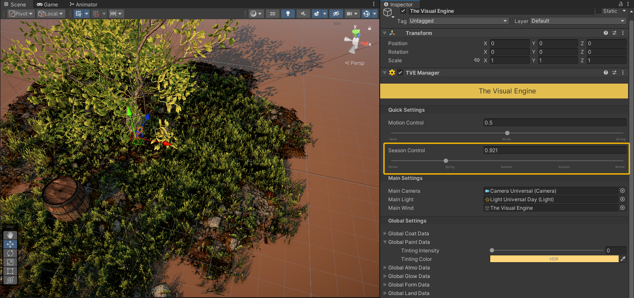
Task: Open Scene view more options menu
Action: click(374, 4)
